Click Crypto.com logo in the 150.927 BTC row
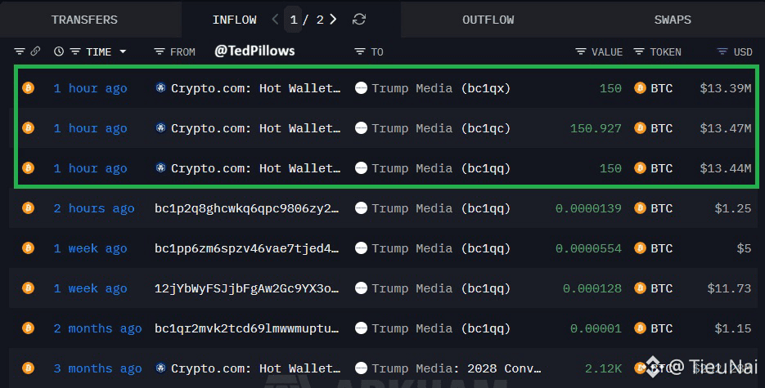Viewport: 765px width, 388px height. [x=160, y=127]
